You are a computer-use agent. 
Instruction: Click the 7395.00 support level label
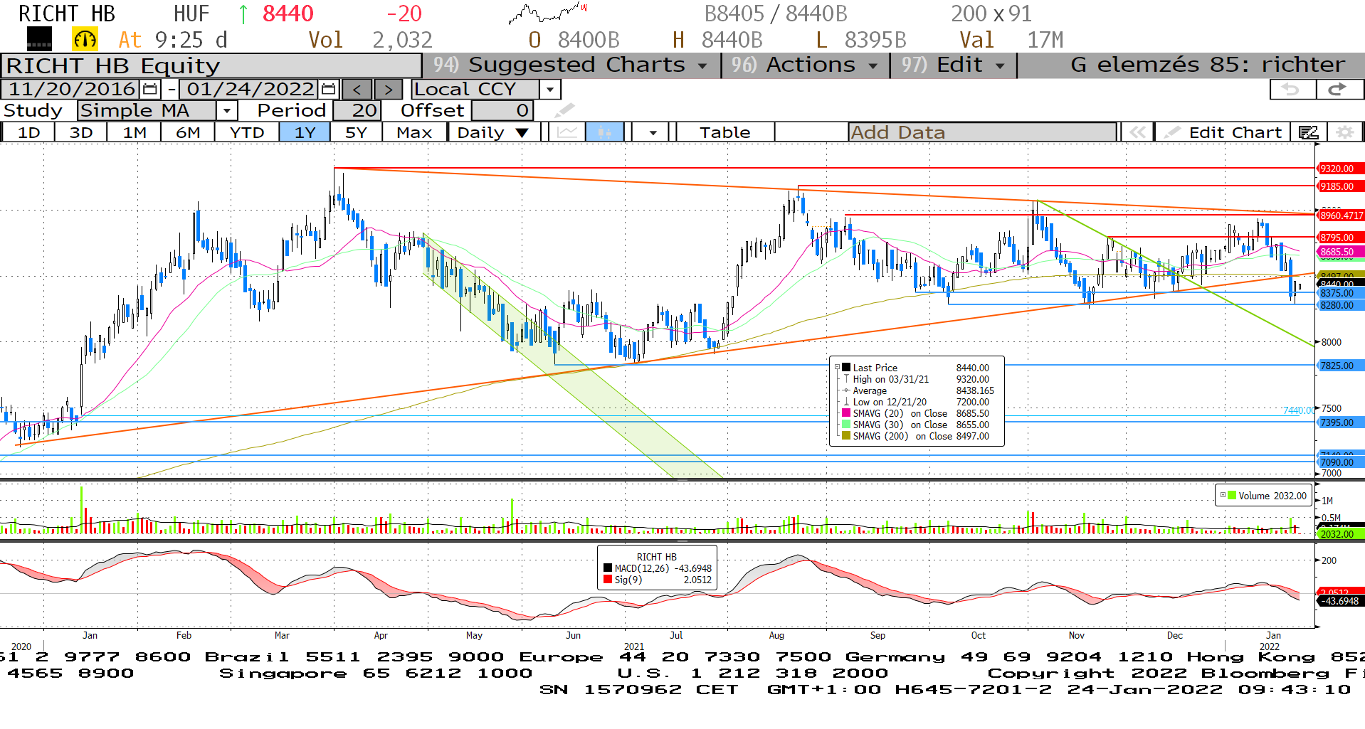(1342, 422)
